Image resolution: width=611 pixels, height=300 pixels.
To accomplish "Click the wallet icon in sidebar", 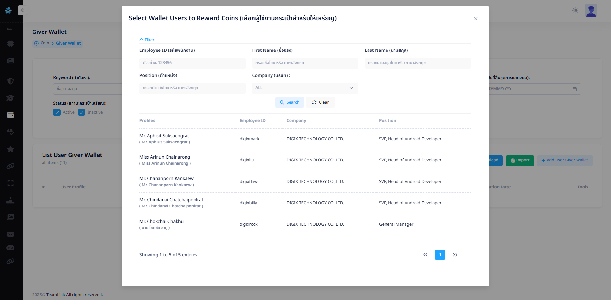I will click(10, 115).
